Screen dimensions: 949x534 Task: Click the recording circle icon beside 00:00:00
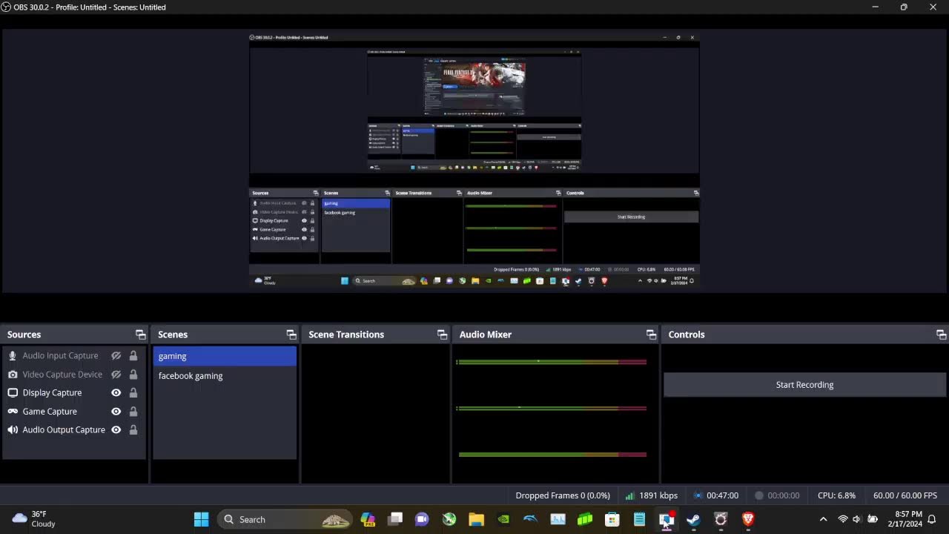coord(758,495)
